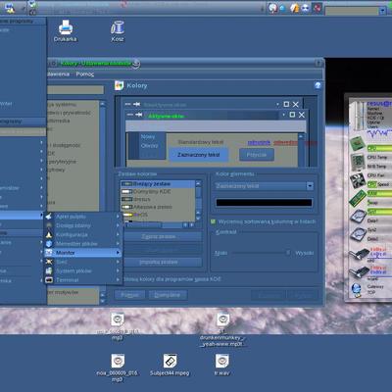Select Menedżer plików in the popup menu
Viewport: 392px width, 392px height.
(76, 244)
